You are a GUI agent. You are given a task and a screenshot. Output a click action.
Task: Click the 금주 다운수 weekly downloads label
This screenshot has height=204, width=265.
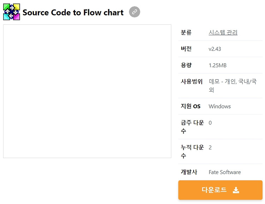point(192,126)
